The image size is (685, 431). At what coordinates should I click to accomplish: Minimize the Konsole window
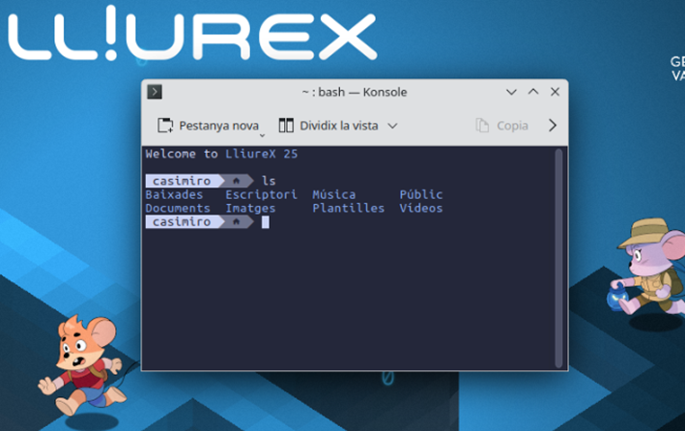point(511,92)
